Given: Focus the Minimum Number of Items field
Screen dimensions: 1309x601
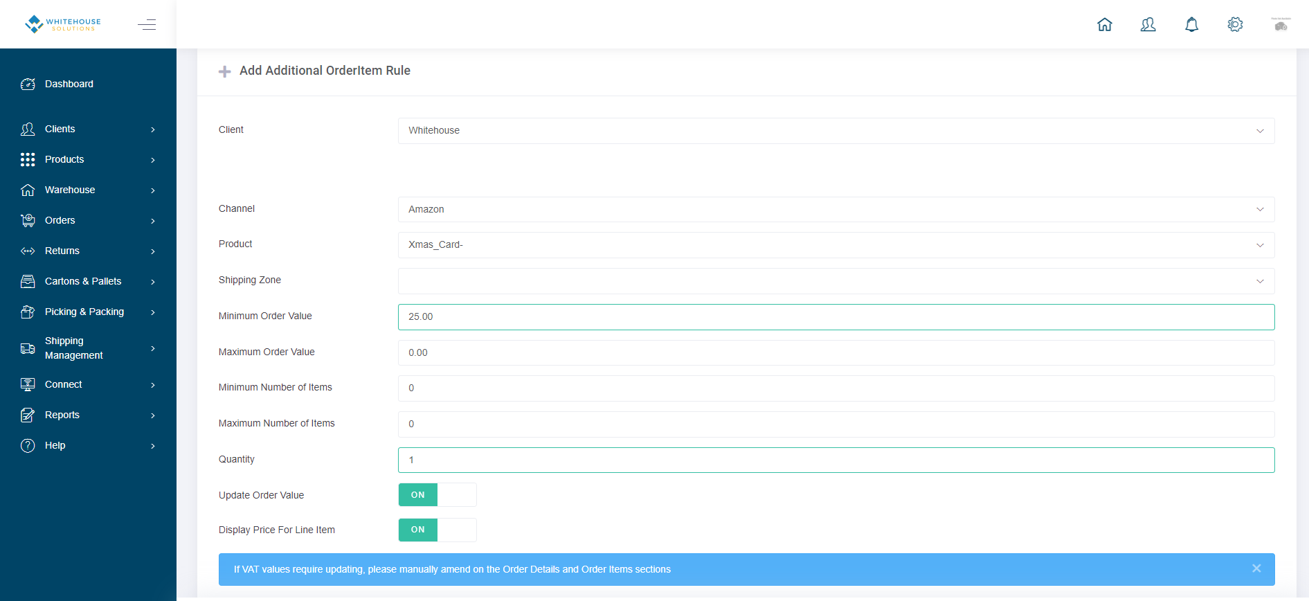Looking at the screenshot, I should click(836, 388).
